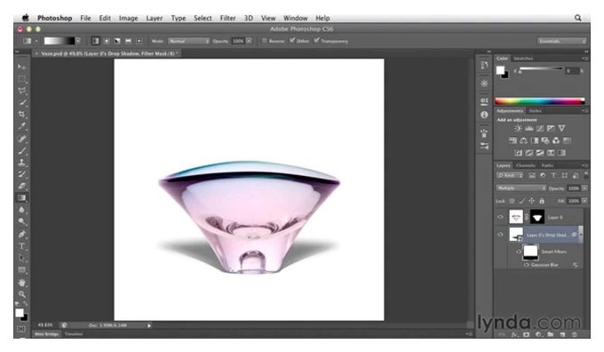Toggle lock transparent pixels
The image size is (604, 352).
[x=512, y=201]
